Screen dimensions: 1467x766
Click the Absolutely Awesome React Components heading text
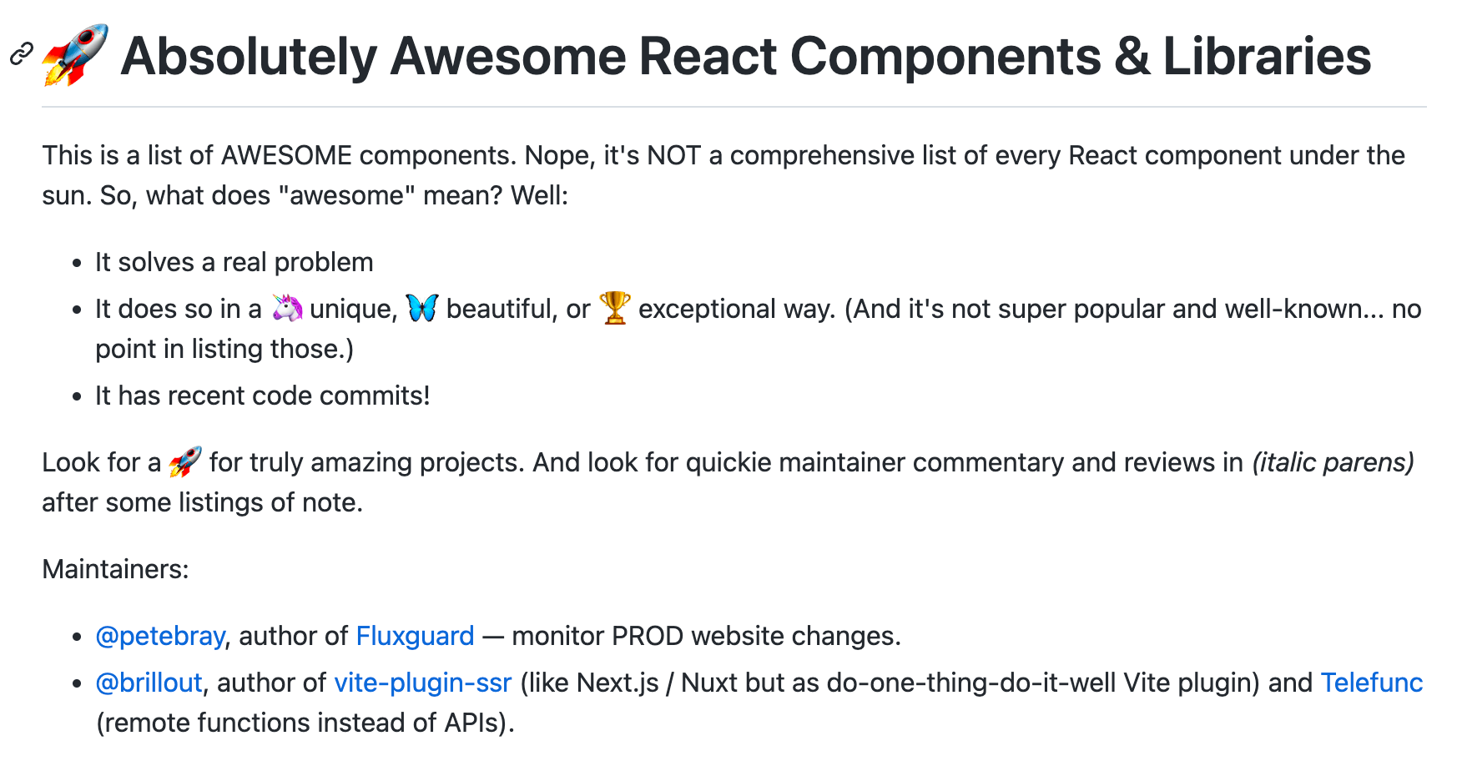[x=746, y=56]
